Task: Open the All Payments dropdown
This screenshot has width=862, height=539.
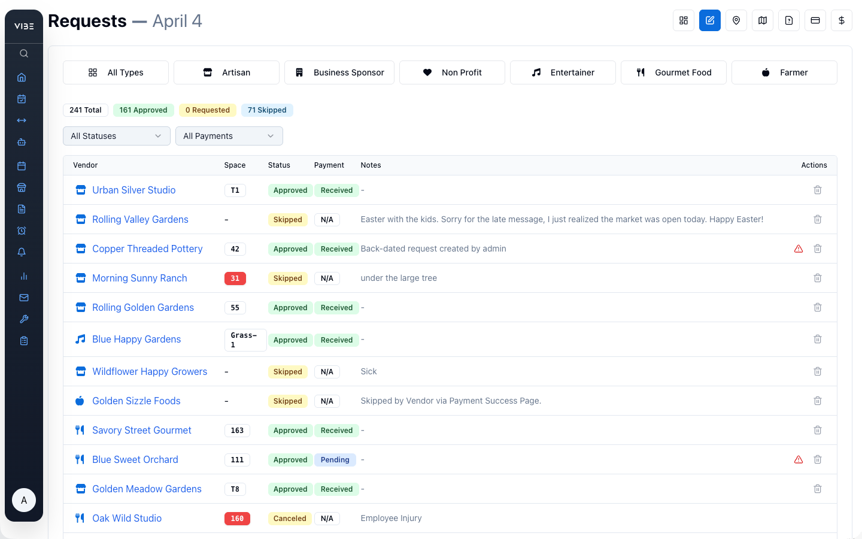Action: coord(229,136)
